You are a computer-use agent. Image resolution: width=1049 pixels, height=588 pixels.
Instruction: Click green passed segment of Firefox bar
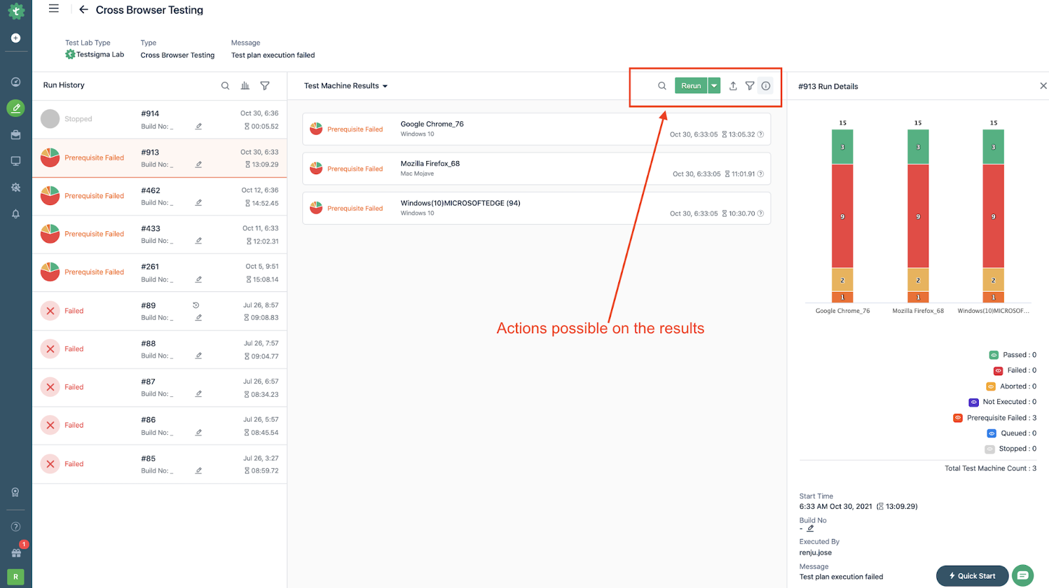click(x=918, y=147)
